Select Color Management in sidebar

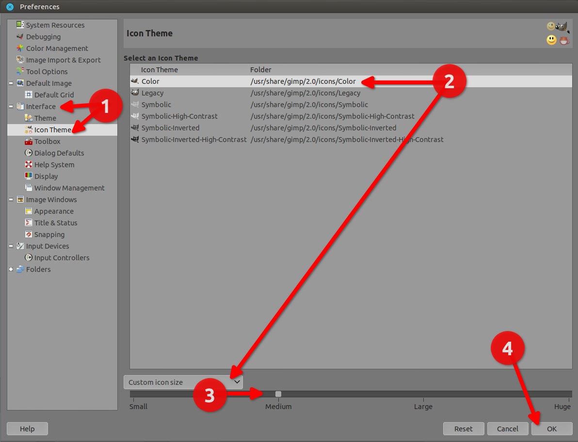tap(57, 48)
